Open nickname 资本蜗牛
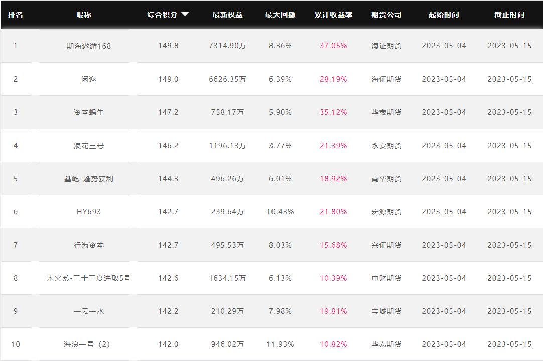This screenshot has width=543, height=361. pyautogui.click(x=89, y=112)
